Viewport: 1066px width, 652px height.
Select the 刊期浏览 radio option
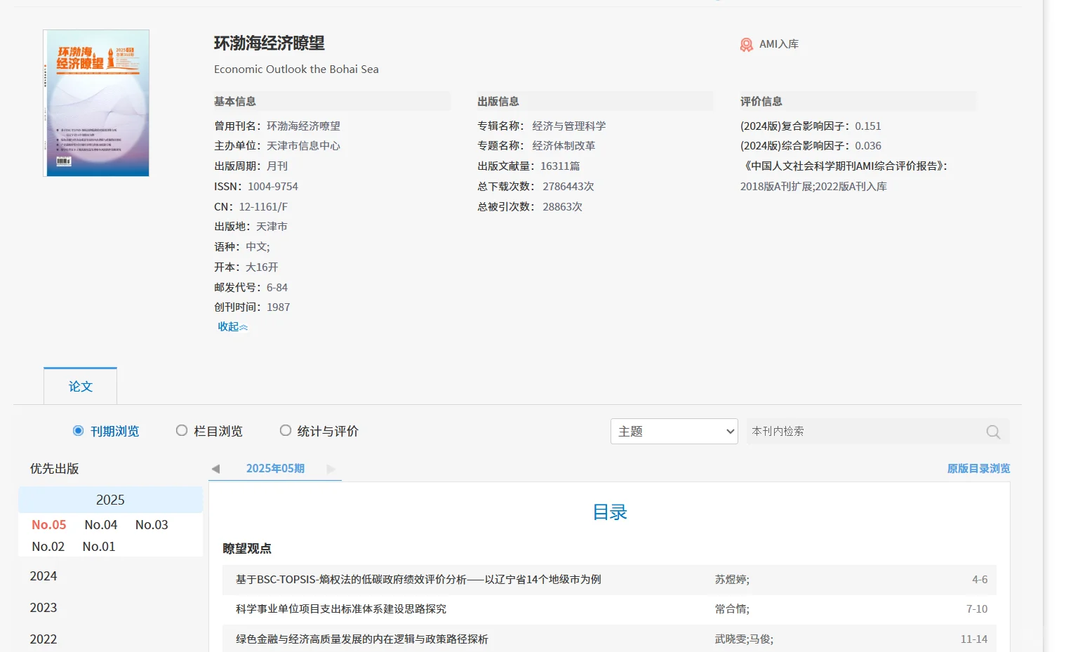(x=79, y=430)
